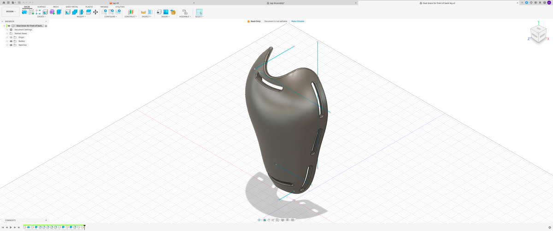
Task: Toggle visibility of Sketches folder
Action: click(11, 45)
